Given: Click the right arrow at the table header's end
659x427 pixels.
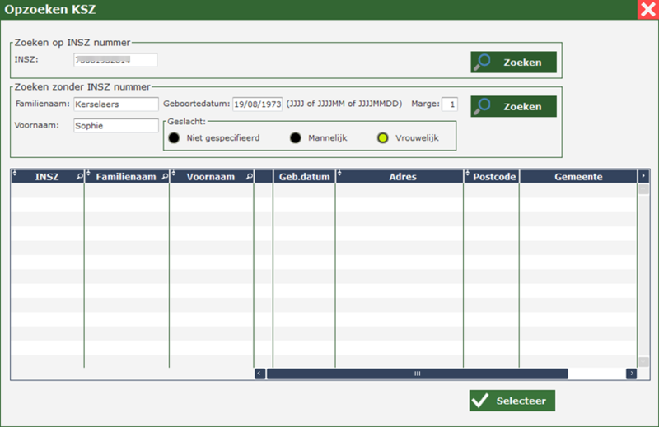Looking at the screenshot, I should coord(643,176).
